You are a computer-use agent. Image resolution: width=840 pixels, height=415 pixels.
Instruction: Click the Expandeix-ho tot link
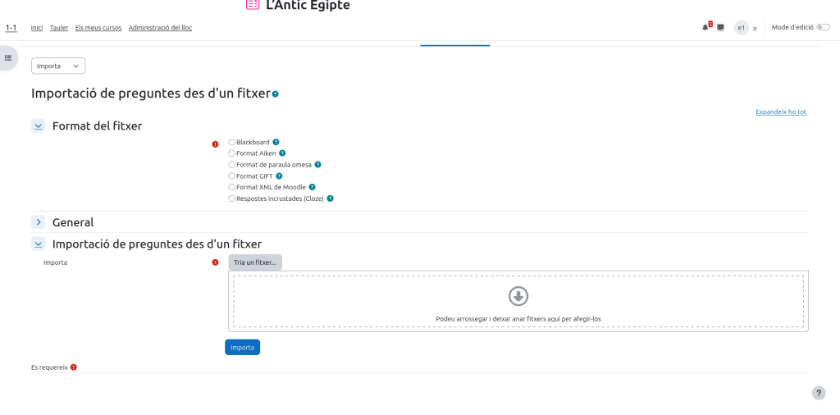pos(780,112)
